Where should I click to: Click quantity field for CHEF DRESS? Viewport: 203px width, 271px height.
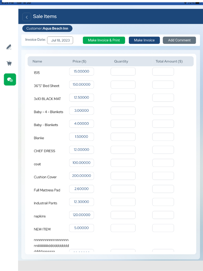(x=123, y=150)
